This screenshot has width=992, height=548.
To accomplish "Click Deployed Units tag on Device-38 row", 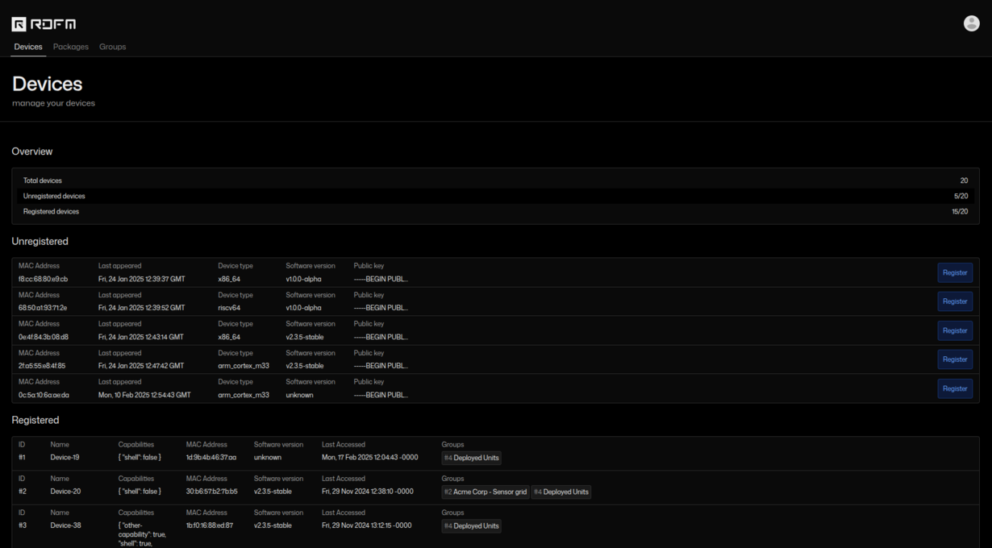I will pyautogui.click(x=472, y=526).
